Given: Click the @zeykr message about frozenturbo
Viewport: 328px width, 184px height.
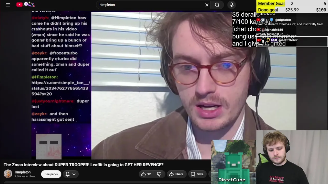Looking at the screenshot, I should click(x=60, y=61).
